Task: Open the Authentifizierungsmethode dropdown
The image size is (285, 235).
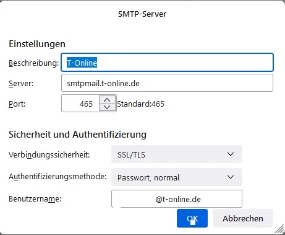Action: coord(177,177)
